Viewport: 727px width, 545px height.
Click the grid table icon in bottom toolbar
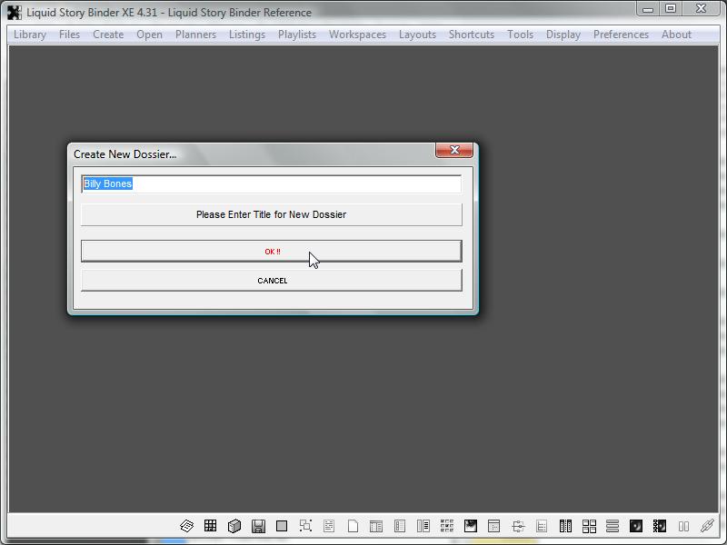pyautogui.click(x=211, y=526)
